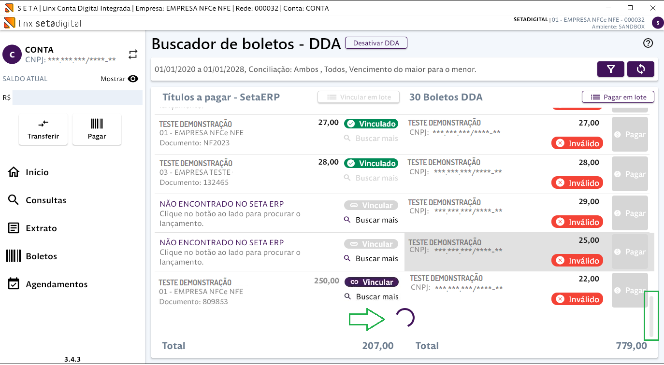Screen dimensions: 664x365
Task: Click the linx setadigital logo
Action: tap(43, 23)
